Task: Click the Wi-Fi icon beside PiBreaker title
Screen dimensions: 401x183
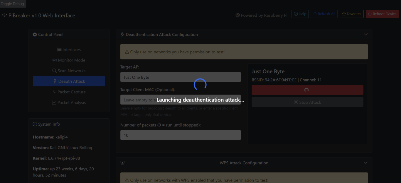Action: tap(4, 16)
